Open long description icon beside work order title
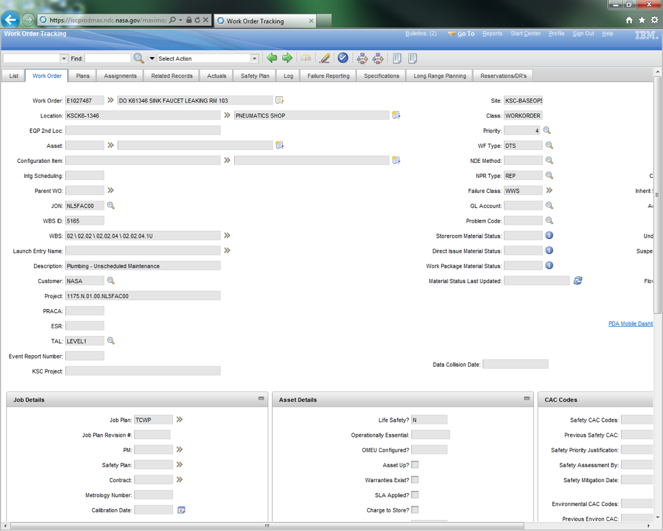663x531 pixels. (280, 100)
